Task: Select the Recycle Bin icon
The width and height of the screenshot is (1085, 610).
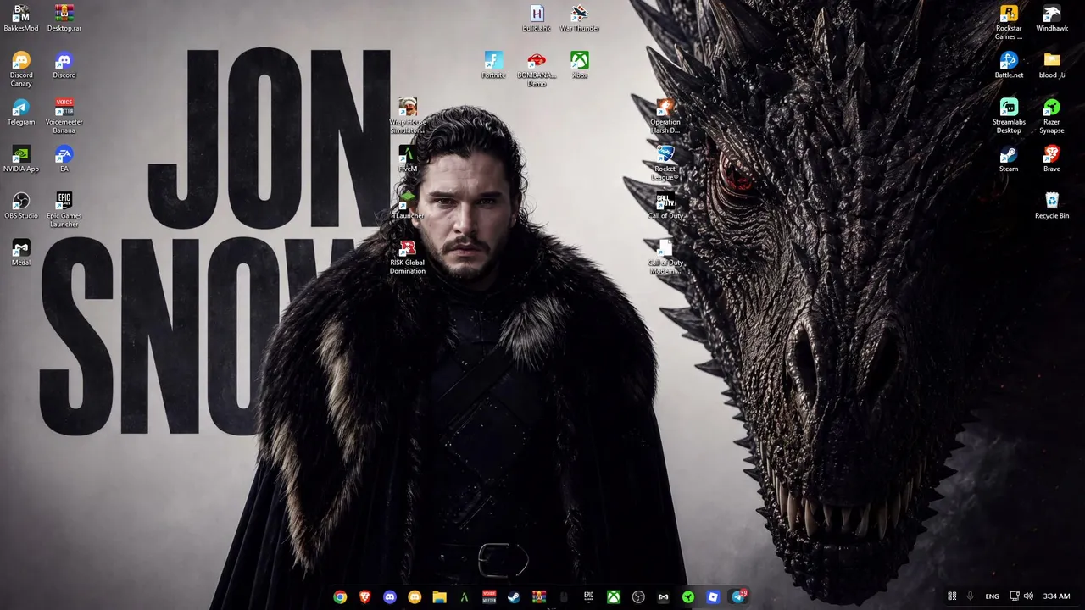Action: tap(1052, 206)
